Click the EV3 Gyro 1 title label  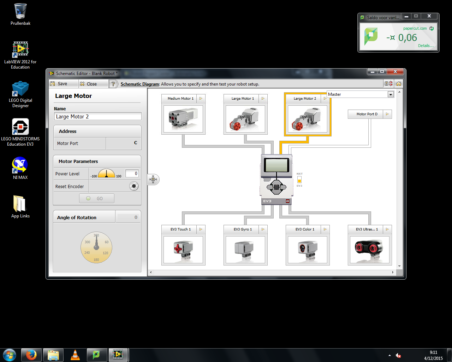click(x=243, y=229)
